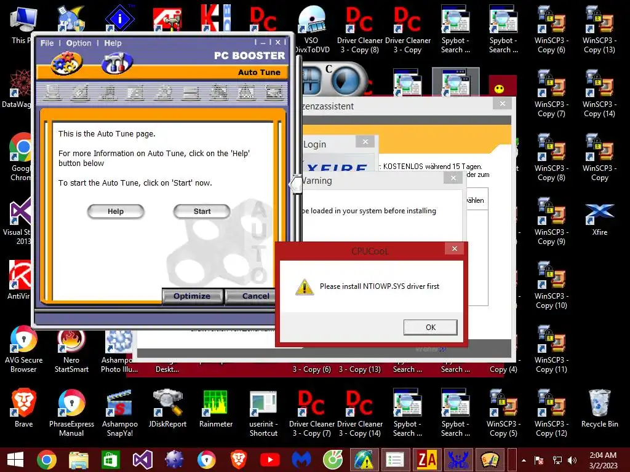
Task: Click the network tray icon
Action: 557,460
